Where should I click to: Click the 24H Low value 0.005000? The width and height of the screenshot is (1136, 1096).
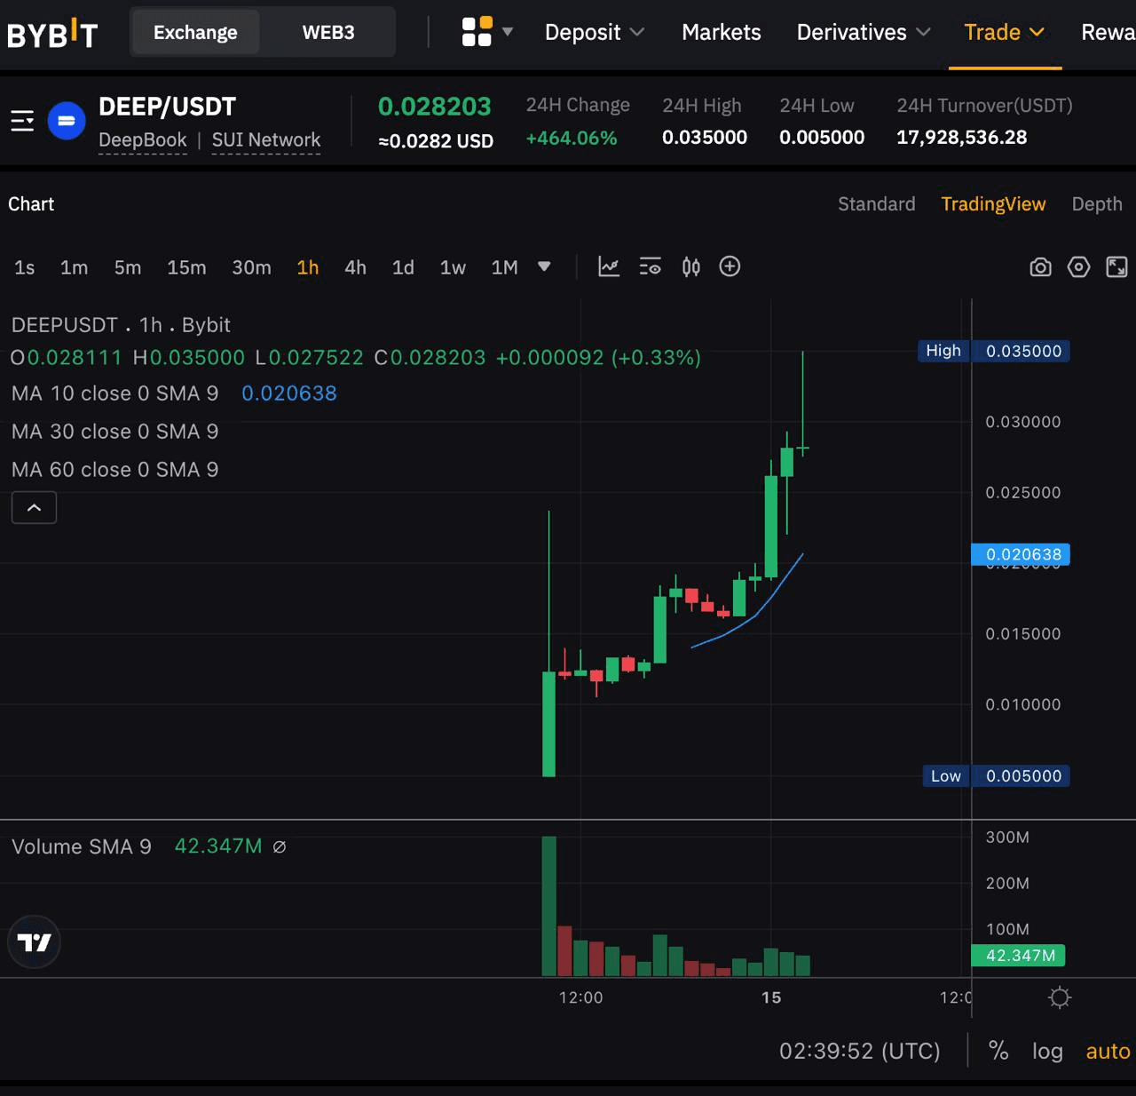point(822,138)
